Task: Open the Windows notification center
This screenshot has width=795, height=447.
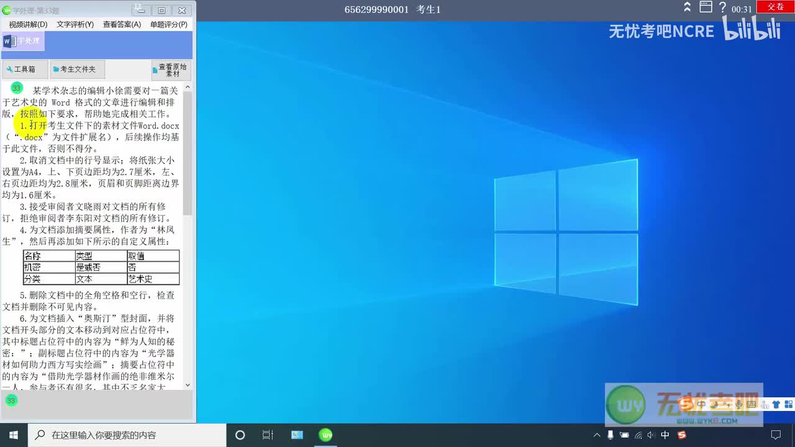Action: [776, 435]
